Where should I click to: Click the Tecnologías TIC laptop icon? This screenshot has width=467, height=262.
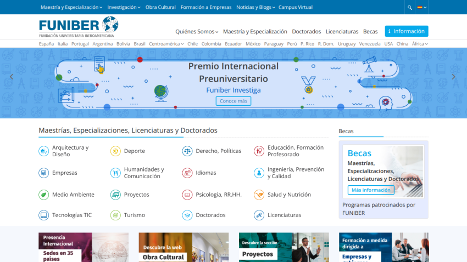[44, 215]
